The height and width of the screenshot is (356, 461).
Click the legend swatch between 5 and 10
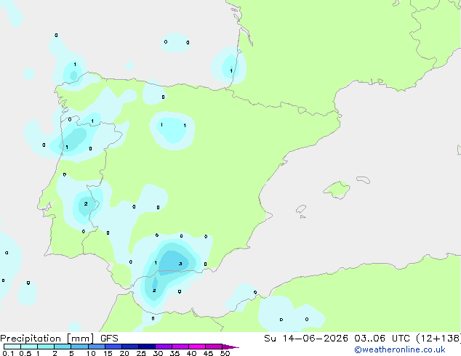(x=79, y=347)
